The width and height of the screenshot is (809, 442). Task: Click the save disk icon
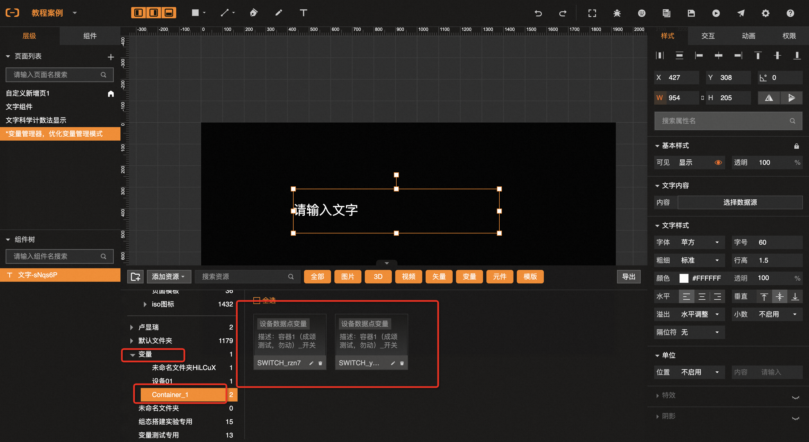click(691, 13)
